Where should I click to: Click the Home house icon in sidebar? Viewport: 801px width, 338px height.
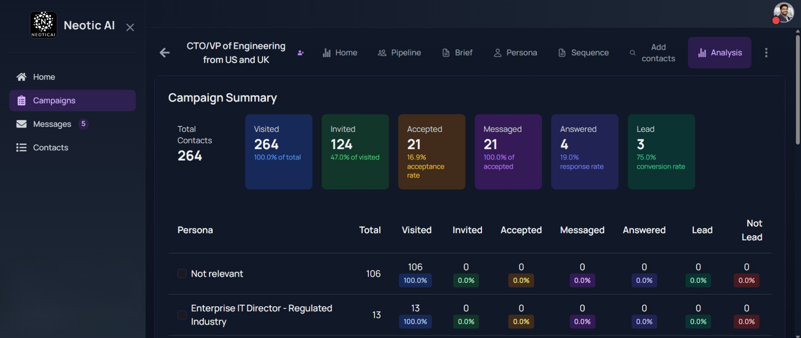[x=21, y=77]
